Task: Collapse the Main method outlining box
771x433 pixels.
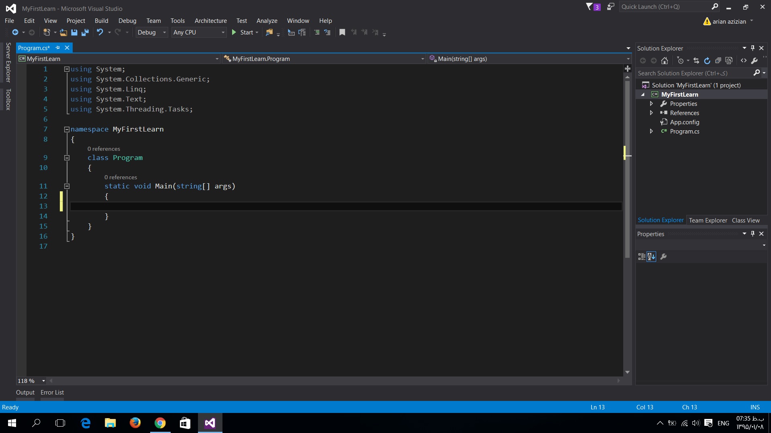Action: 67,186
